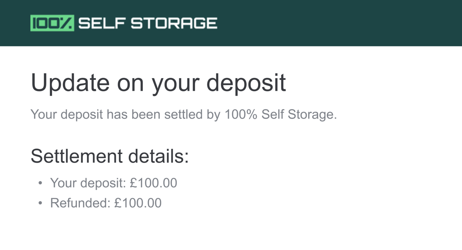Click the word STORAGE in the header logo
This screenshot has height=250, width=462.
174,23
